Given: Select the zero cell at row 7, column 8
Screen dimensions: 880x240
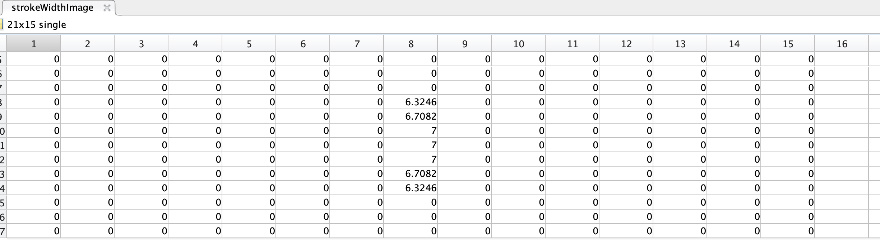Looking at the screenshot, I should click(x=411, y=88).
